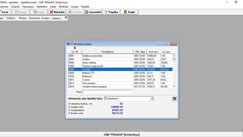This screenshot has width=243, height=137.
Task: Open the Įrašas menu
Action: click(x=53, y=7)
